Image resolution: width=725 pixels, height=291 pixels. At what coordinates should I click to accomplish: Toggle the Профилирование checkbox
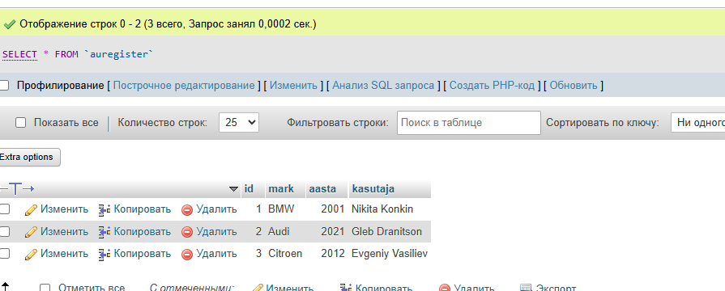click(4, 86)
